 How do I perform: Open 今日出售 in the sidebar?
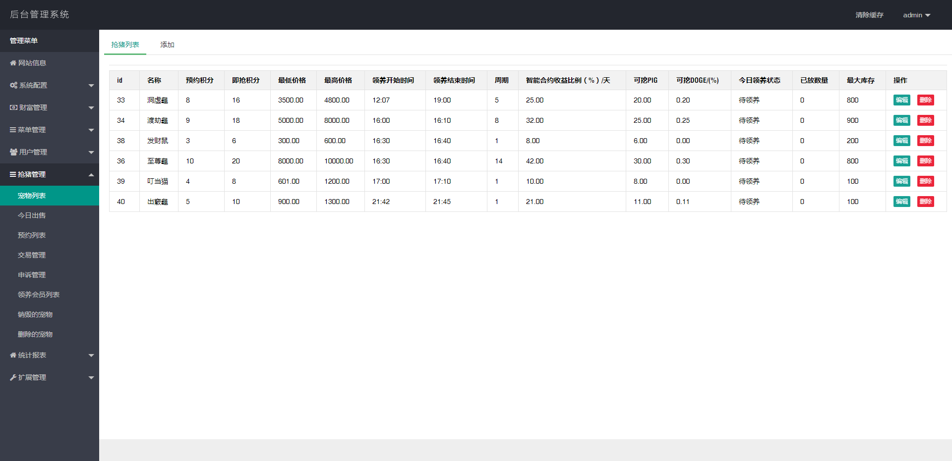(32, 215)
